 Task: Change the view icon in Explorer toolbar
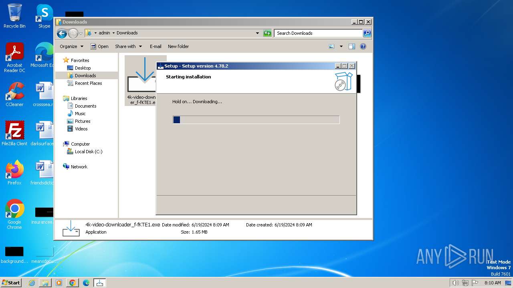331,46
